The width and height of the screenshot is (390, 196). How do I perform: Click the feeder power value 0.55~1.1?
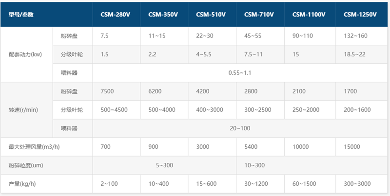239,73
